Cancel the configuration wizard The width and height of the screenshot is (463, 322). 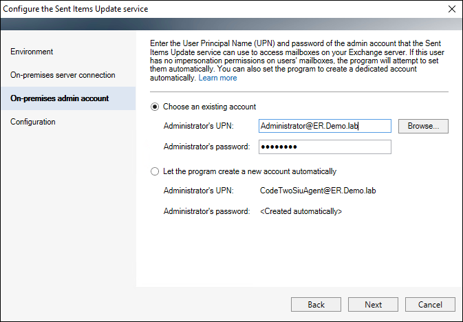[x=430, y=304]
